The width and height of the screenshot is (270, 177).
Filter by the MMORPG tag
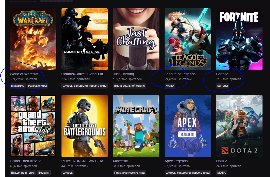point(18,86)
